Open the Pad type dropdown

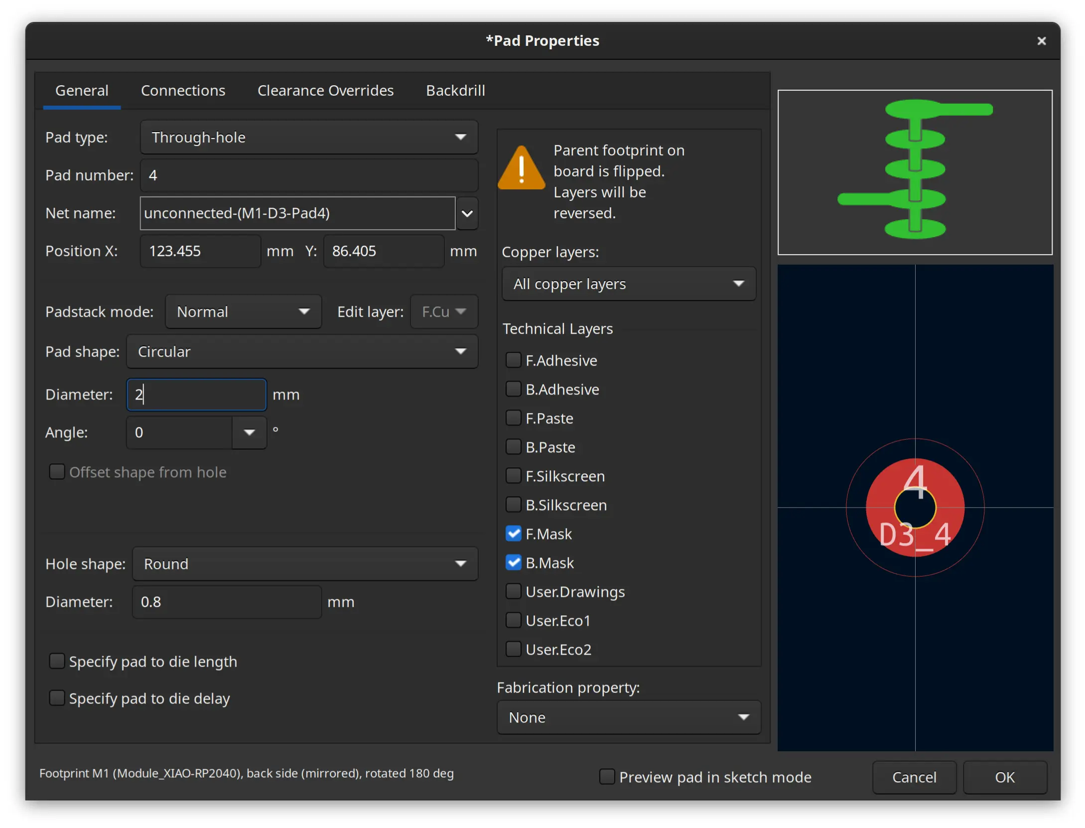click(x=309, y=137)
